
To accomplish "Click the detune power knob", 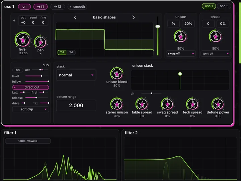I will point(218,104).
